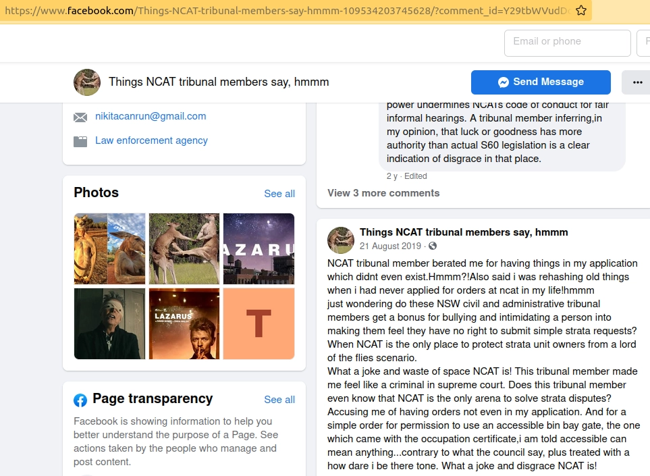Image resolution: width=650 pixels, height=476 pixels.
Task: Click the Page transparency heading
Action: [x=153, y=398]
